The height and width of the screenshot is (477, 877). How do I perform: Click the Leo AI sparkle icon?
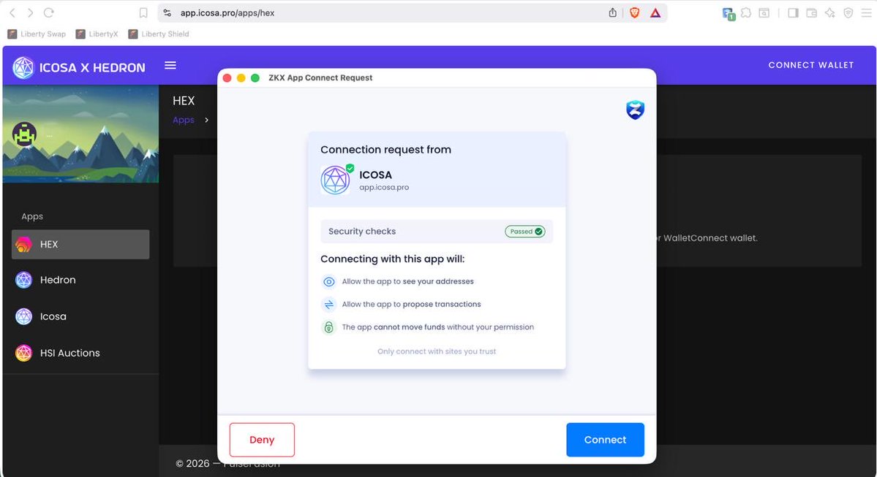click(830, 13)
